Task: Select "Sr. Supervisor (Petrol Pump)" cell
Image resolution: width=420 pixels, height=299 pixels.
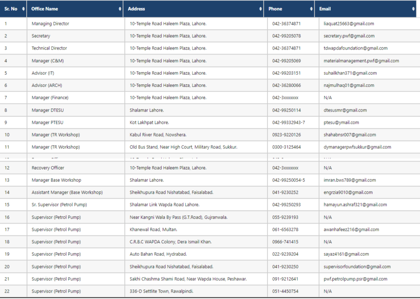Action: [59, 205]
